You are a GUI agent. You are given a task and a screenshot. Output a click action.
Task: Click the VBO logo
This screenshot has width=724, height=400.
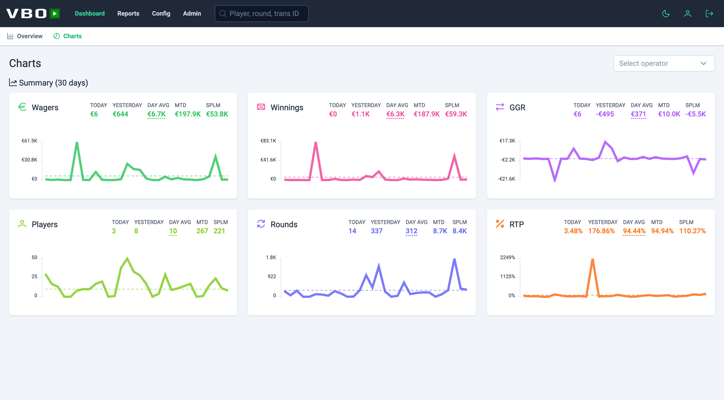click(x=33, y=14)
